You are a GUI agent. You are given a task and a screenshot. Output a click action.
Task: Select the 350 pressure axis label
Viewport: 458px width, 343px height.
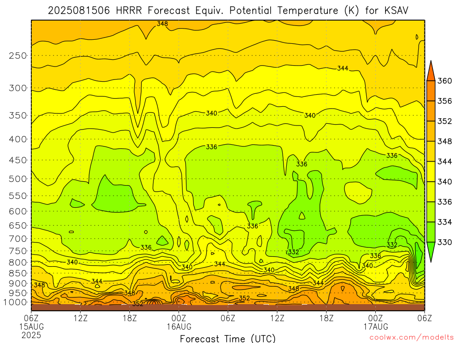(18, 115)
